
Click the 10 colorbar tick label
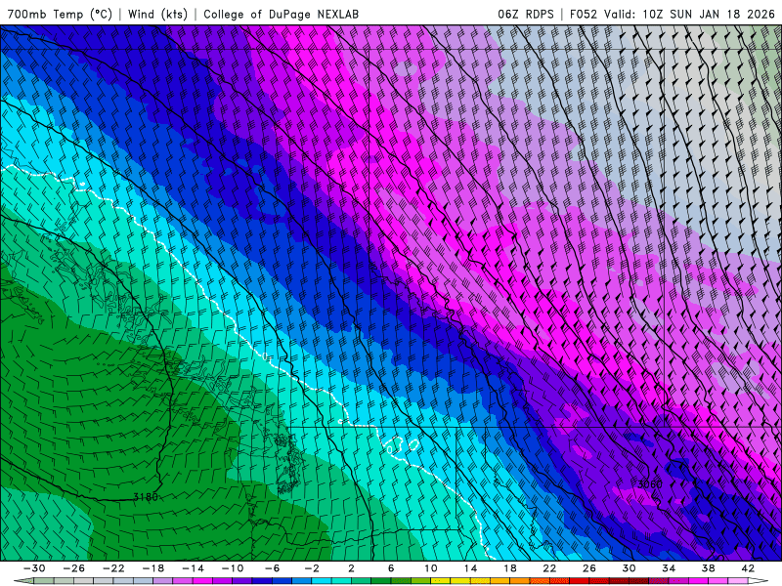pos(431,568)
